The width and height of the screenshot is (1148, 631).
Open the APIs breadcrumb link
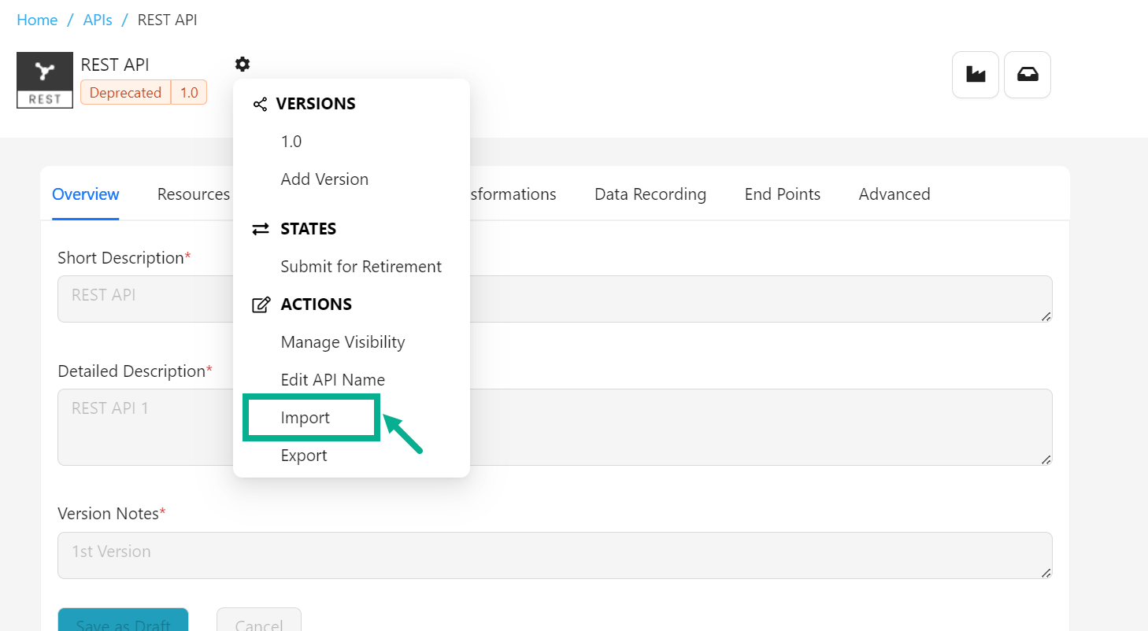[98, 20]
